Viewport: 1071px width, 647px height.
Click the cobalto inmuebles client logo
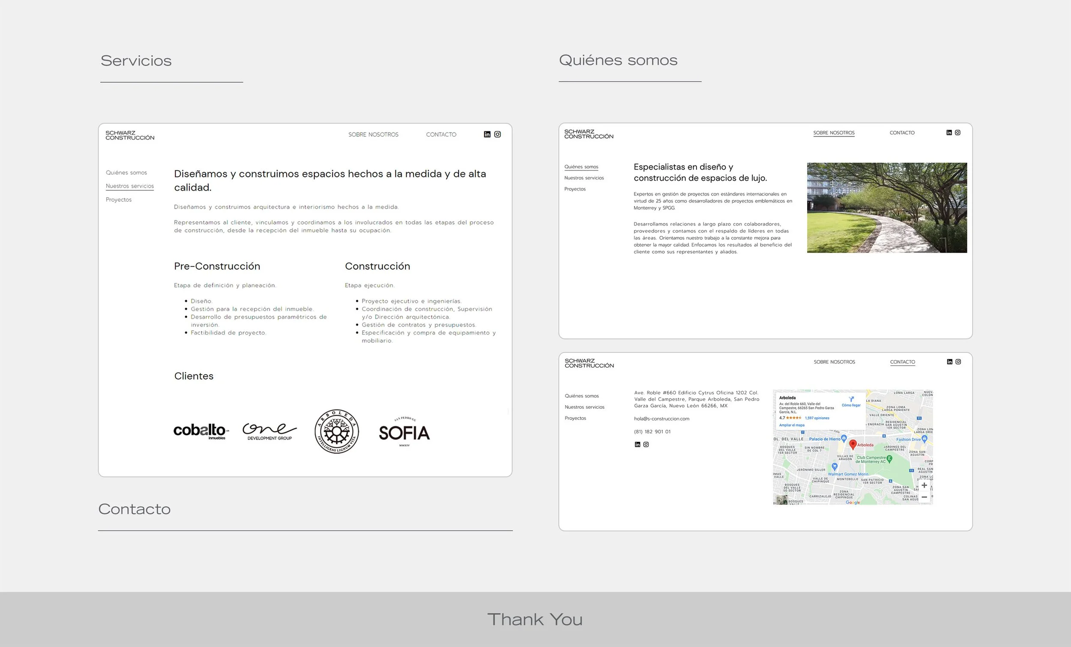pos(200,431)
